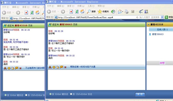Click the font style 'A' icon in right chat toolbar
The height and width of the screenshot is (101, 173).
point(50,67)
